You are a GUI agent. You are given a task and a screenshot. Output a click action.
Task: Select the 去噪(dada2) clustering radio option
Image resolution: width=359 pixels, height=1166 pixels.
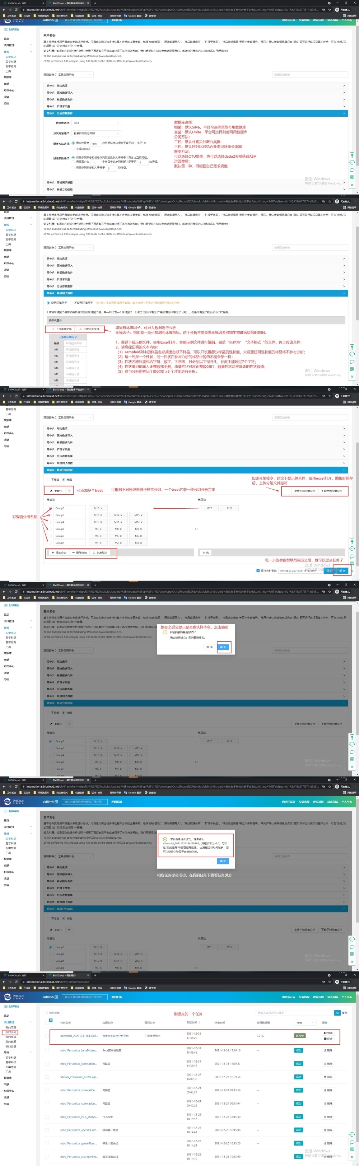pyautogui.click(x=73, y=149)
